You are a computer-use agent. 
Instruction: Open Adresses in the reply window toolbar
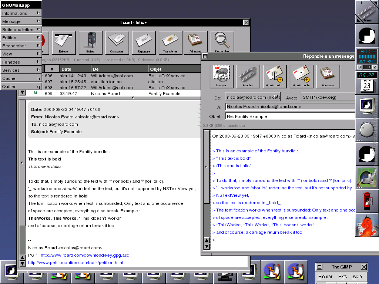[328, 76]
